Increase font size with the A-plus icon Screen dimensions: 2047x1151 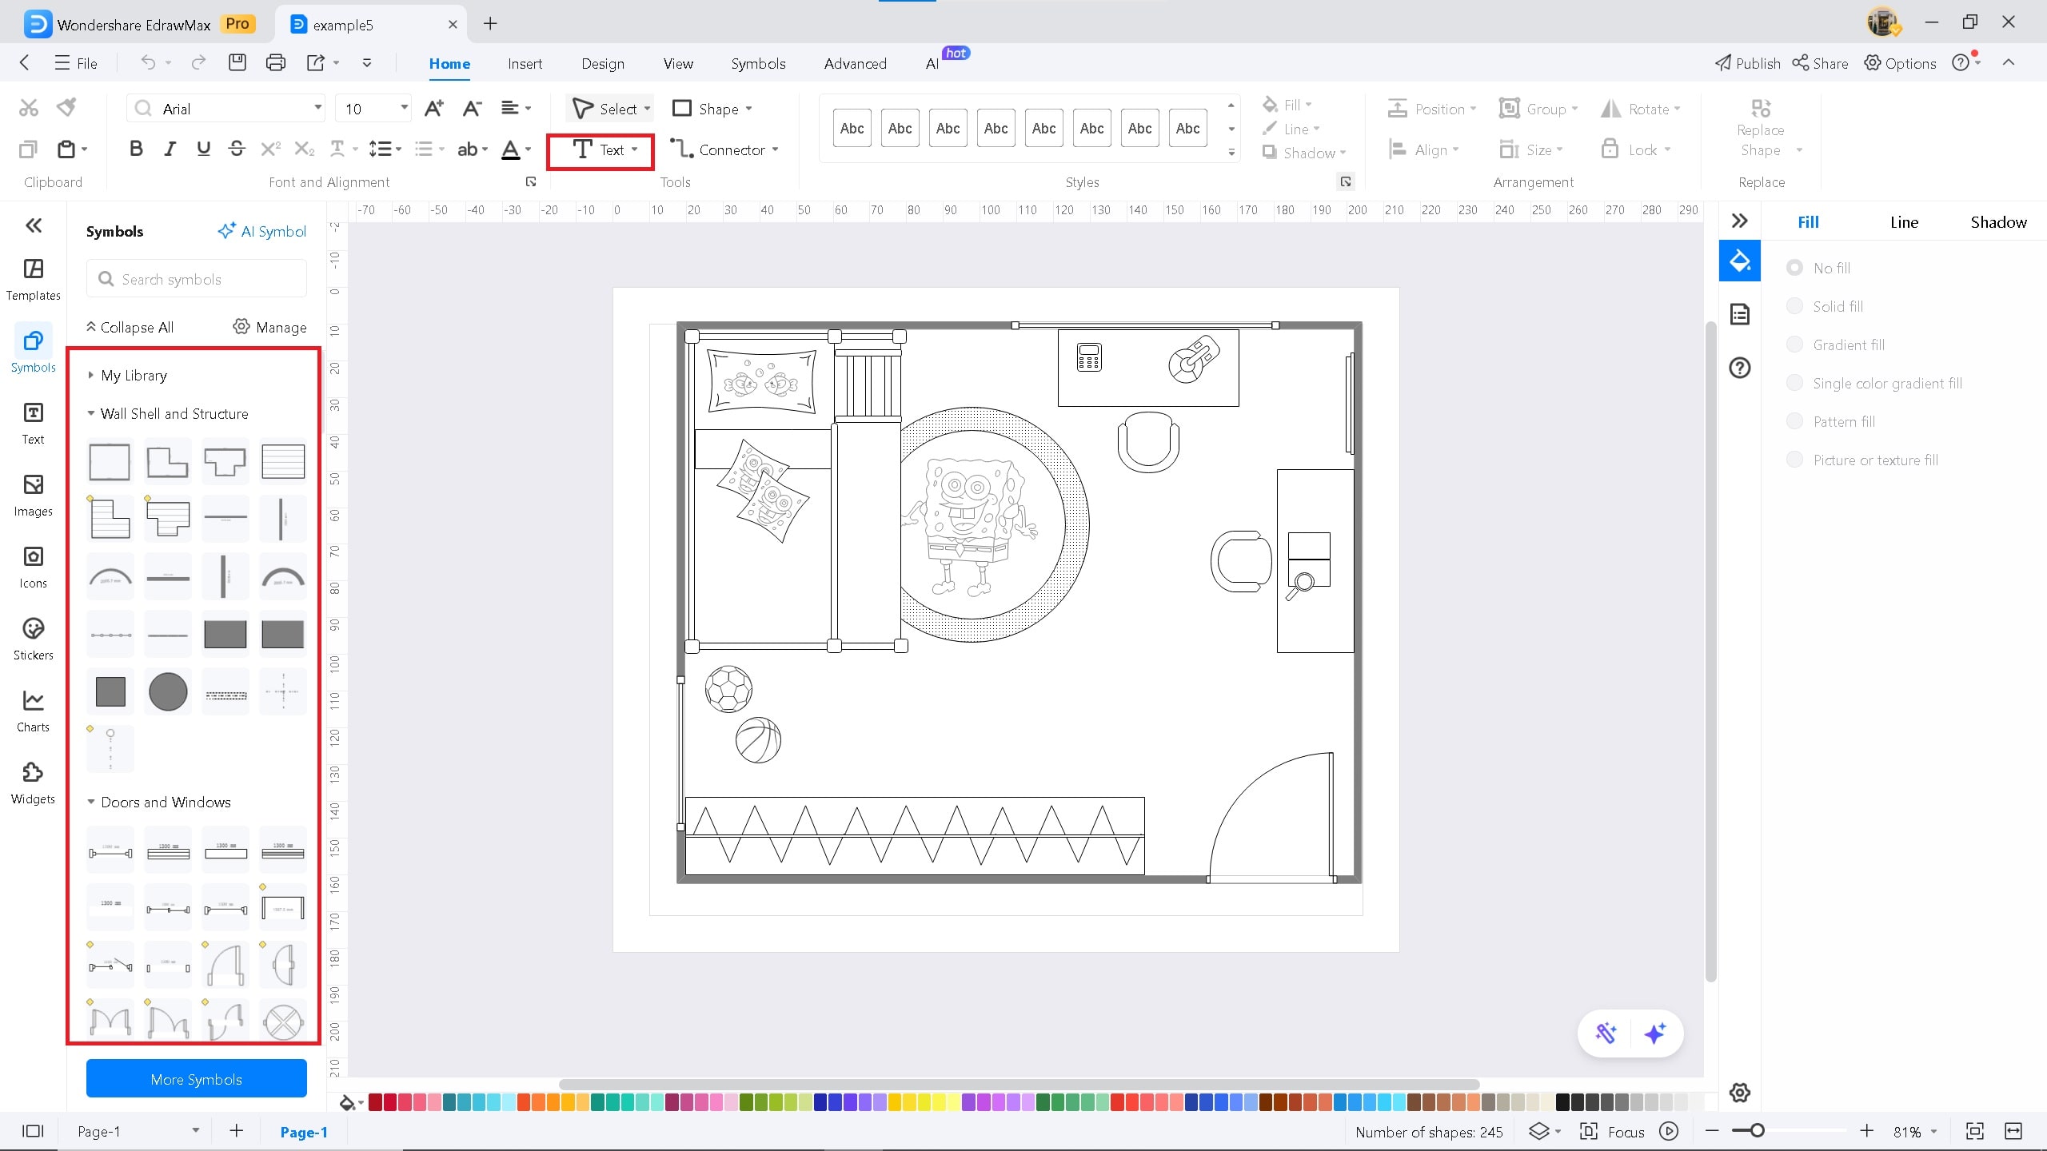click(x=433, y=108)
